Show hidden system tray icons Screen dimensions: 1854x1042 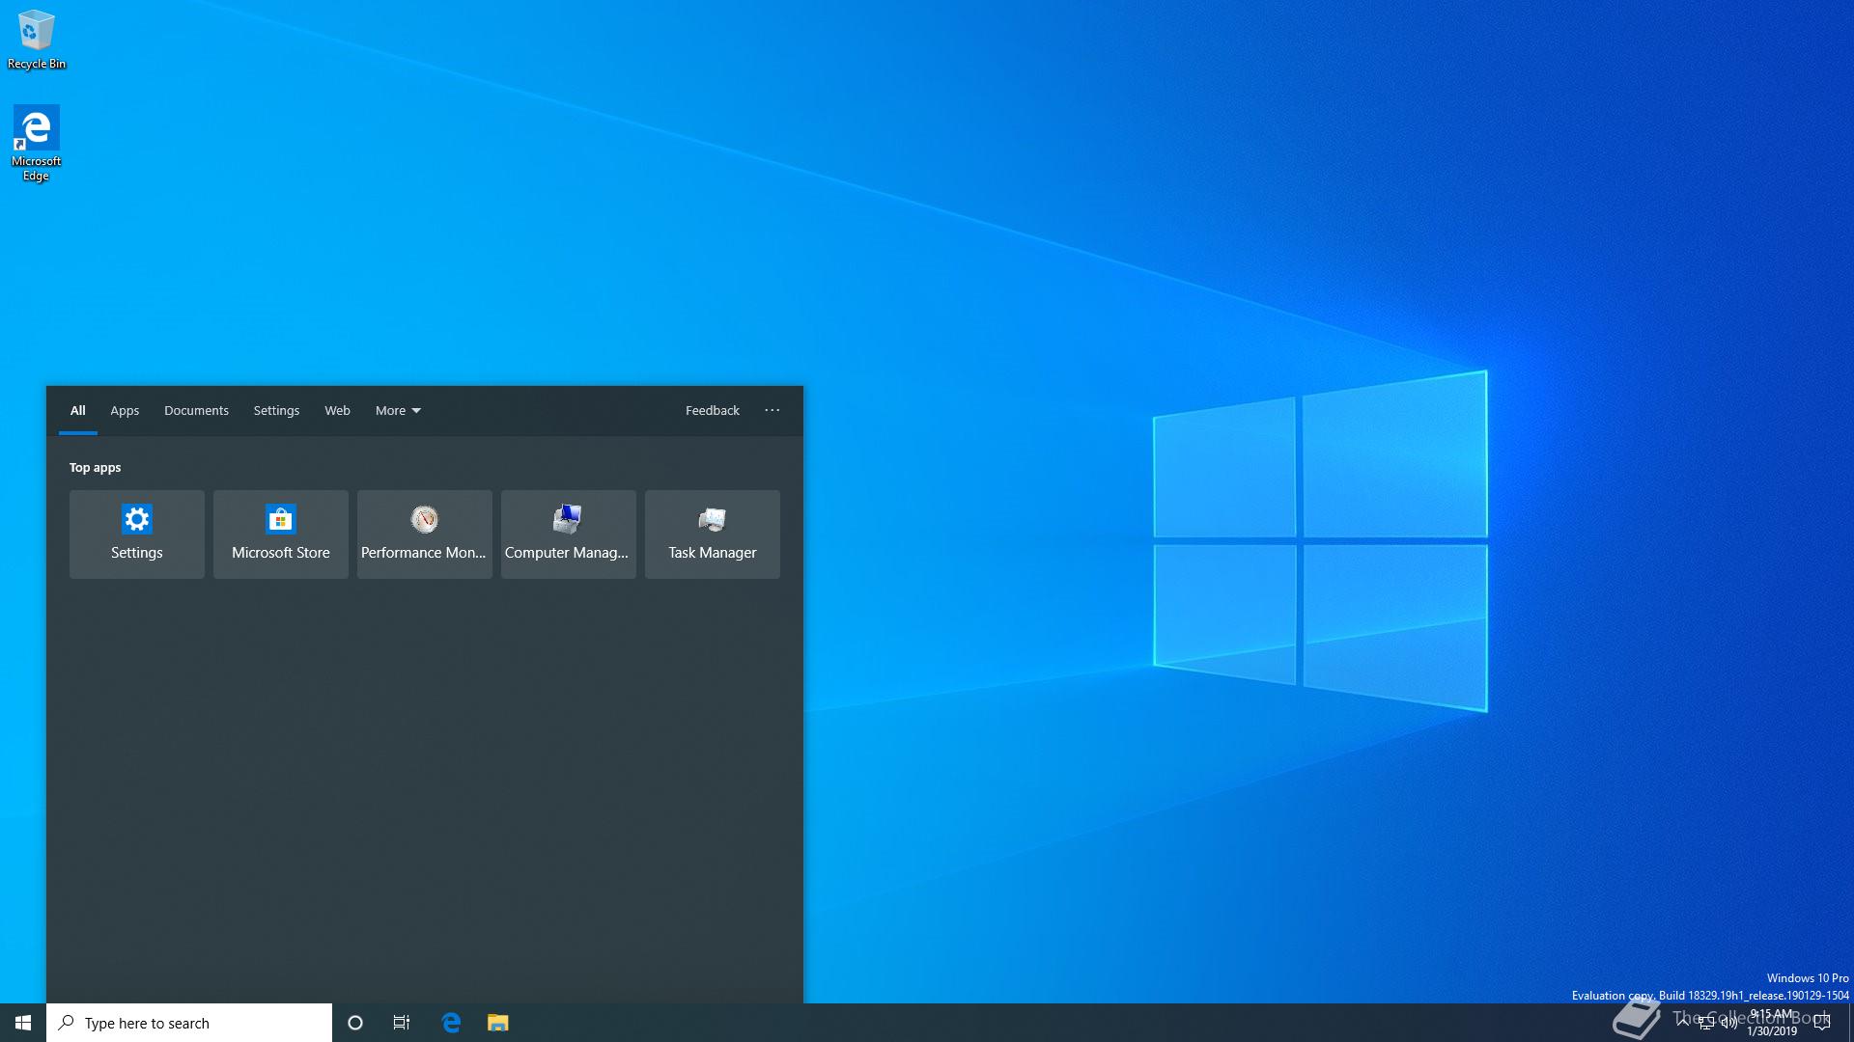pyautogui.click(x=1683, y=1022)
